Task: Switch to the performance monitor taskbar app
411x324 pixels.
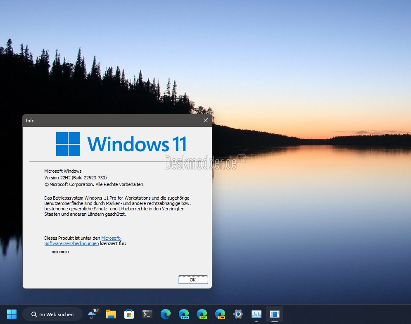Action: point(257,314)
